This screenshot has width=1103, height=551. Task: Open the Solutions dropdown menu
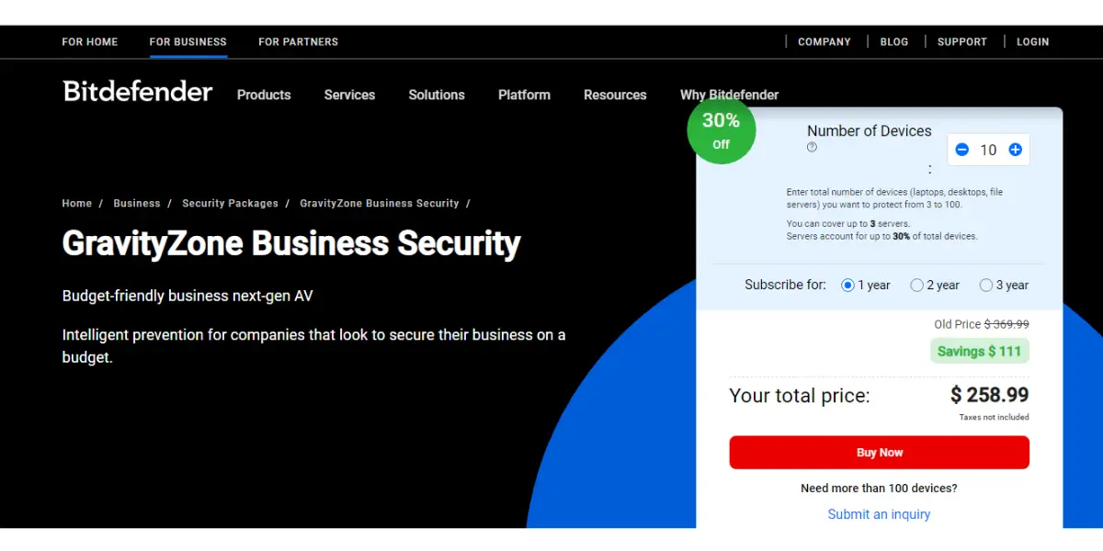[437, 95]
